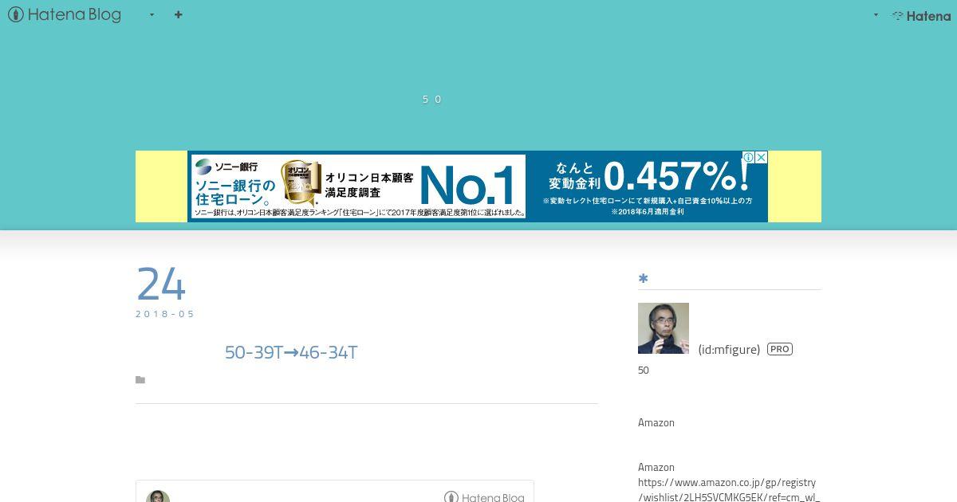Click the asterisk icon in the sidebar header
This screenshot has width=957, height=502.
[x=643, y=278]
